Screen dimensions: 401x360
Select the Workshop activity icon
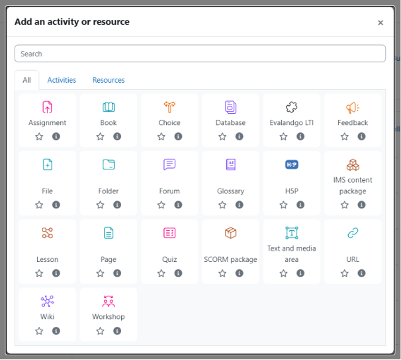click(109, 302)
